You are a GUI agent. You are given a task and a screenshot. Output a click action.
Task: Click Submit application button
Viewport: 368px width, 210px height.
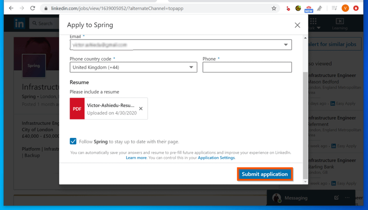tap(265, 174)
